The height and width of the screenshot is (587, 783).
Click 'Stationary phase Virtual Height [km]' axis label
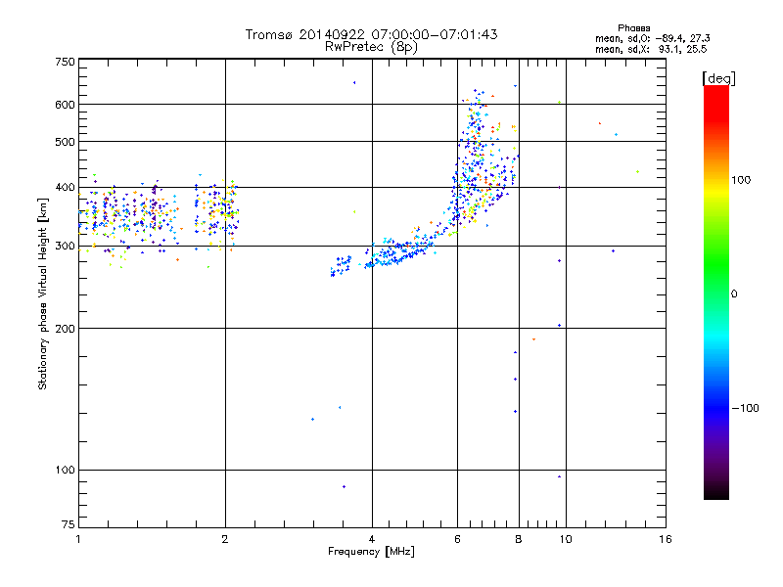(x=43, y=293)
